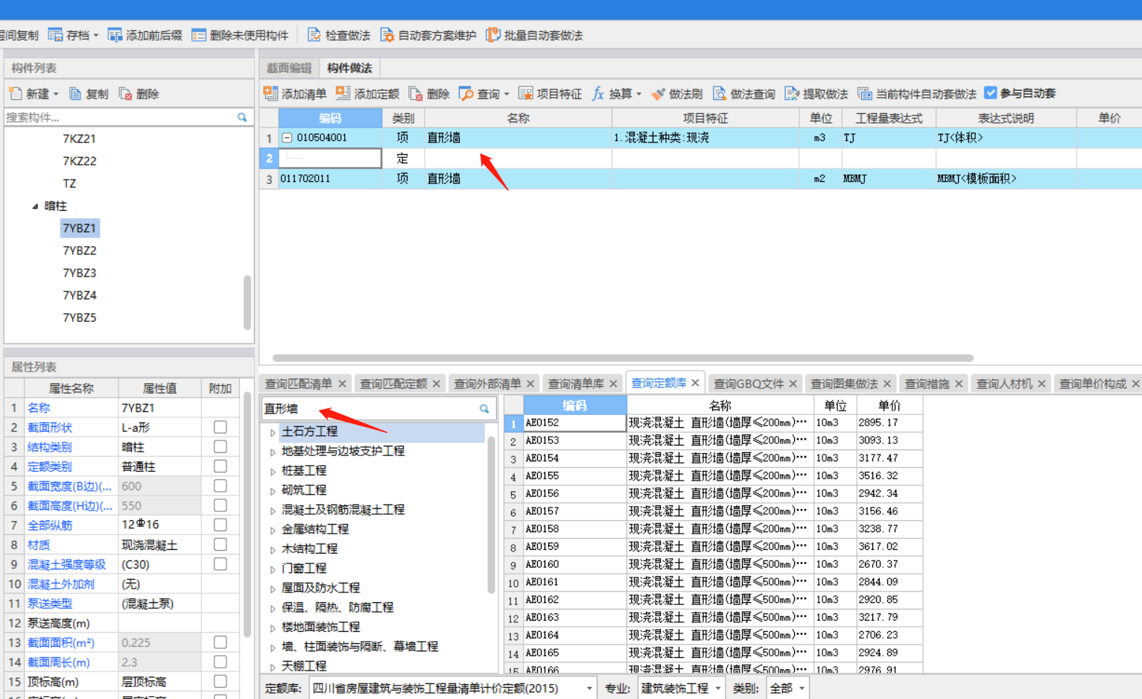Click 复制 in component list
This screenshot has width=1142, height=699.
click(x=89, y=94)
